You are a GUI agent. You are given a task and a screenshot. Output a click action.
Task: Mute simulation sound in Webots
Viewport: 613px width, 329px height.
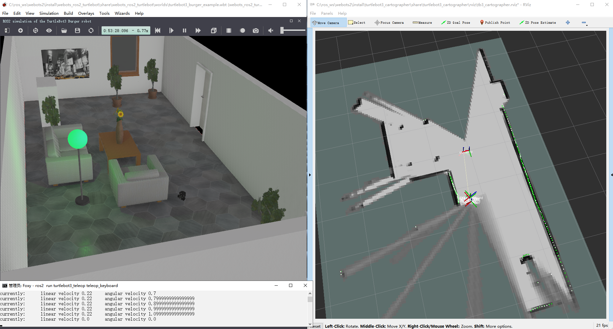[x=270, y=30]
